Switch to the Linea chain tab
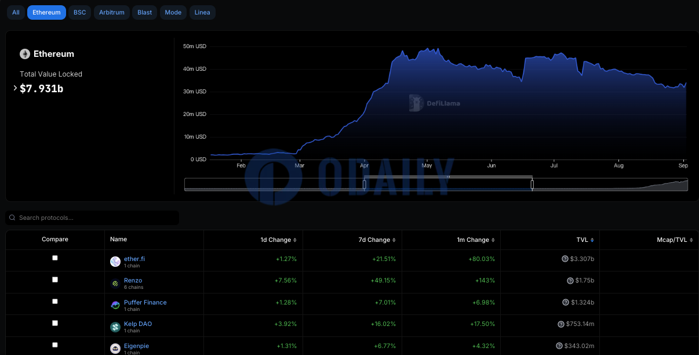 [202, 12]
